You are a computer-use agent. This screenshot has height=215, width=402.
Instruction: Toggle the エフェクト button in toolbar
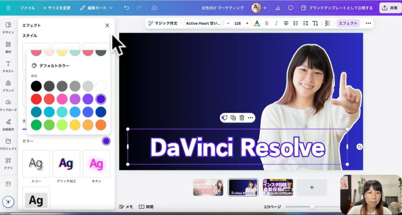[348, 23]
